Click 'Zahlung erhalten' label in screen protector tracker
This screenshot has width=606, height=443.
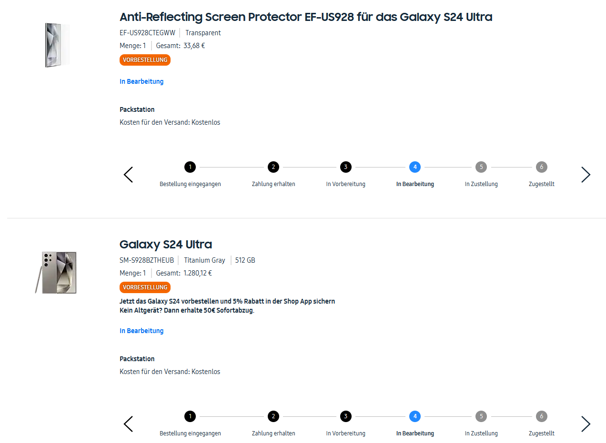point(273,184)
